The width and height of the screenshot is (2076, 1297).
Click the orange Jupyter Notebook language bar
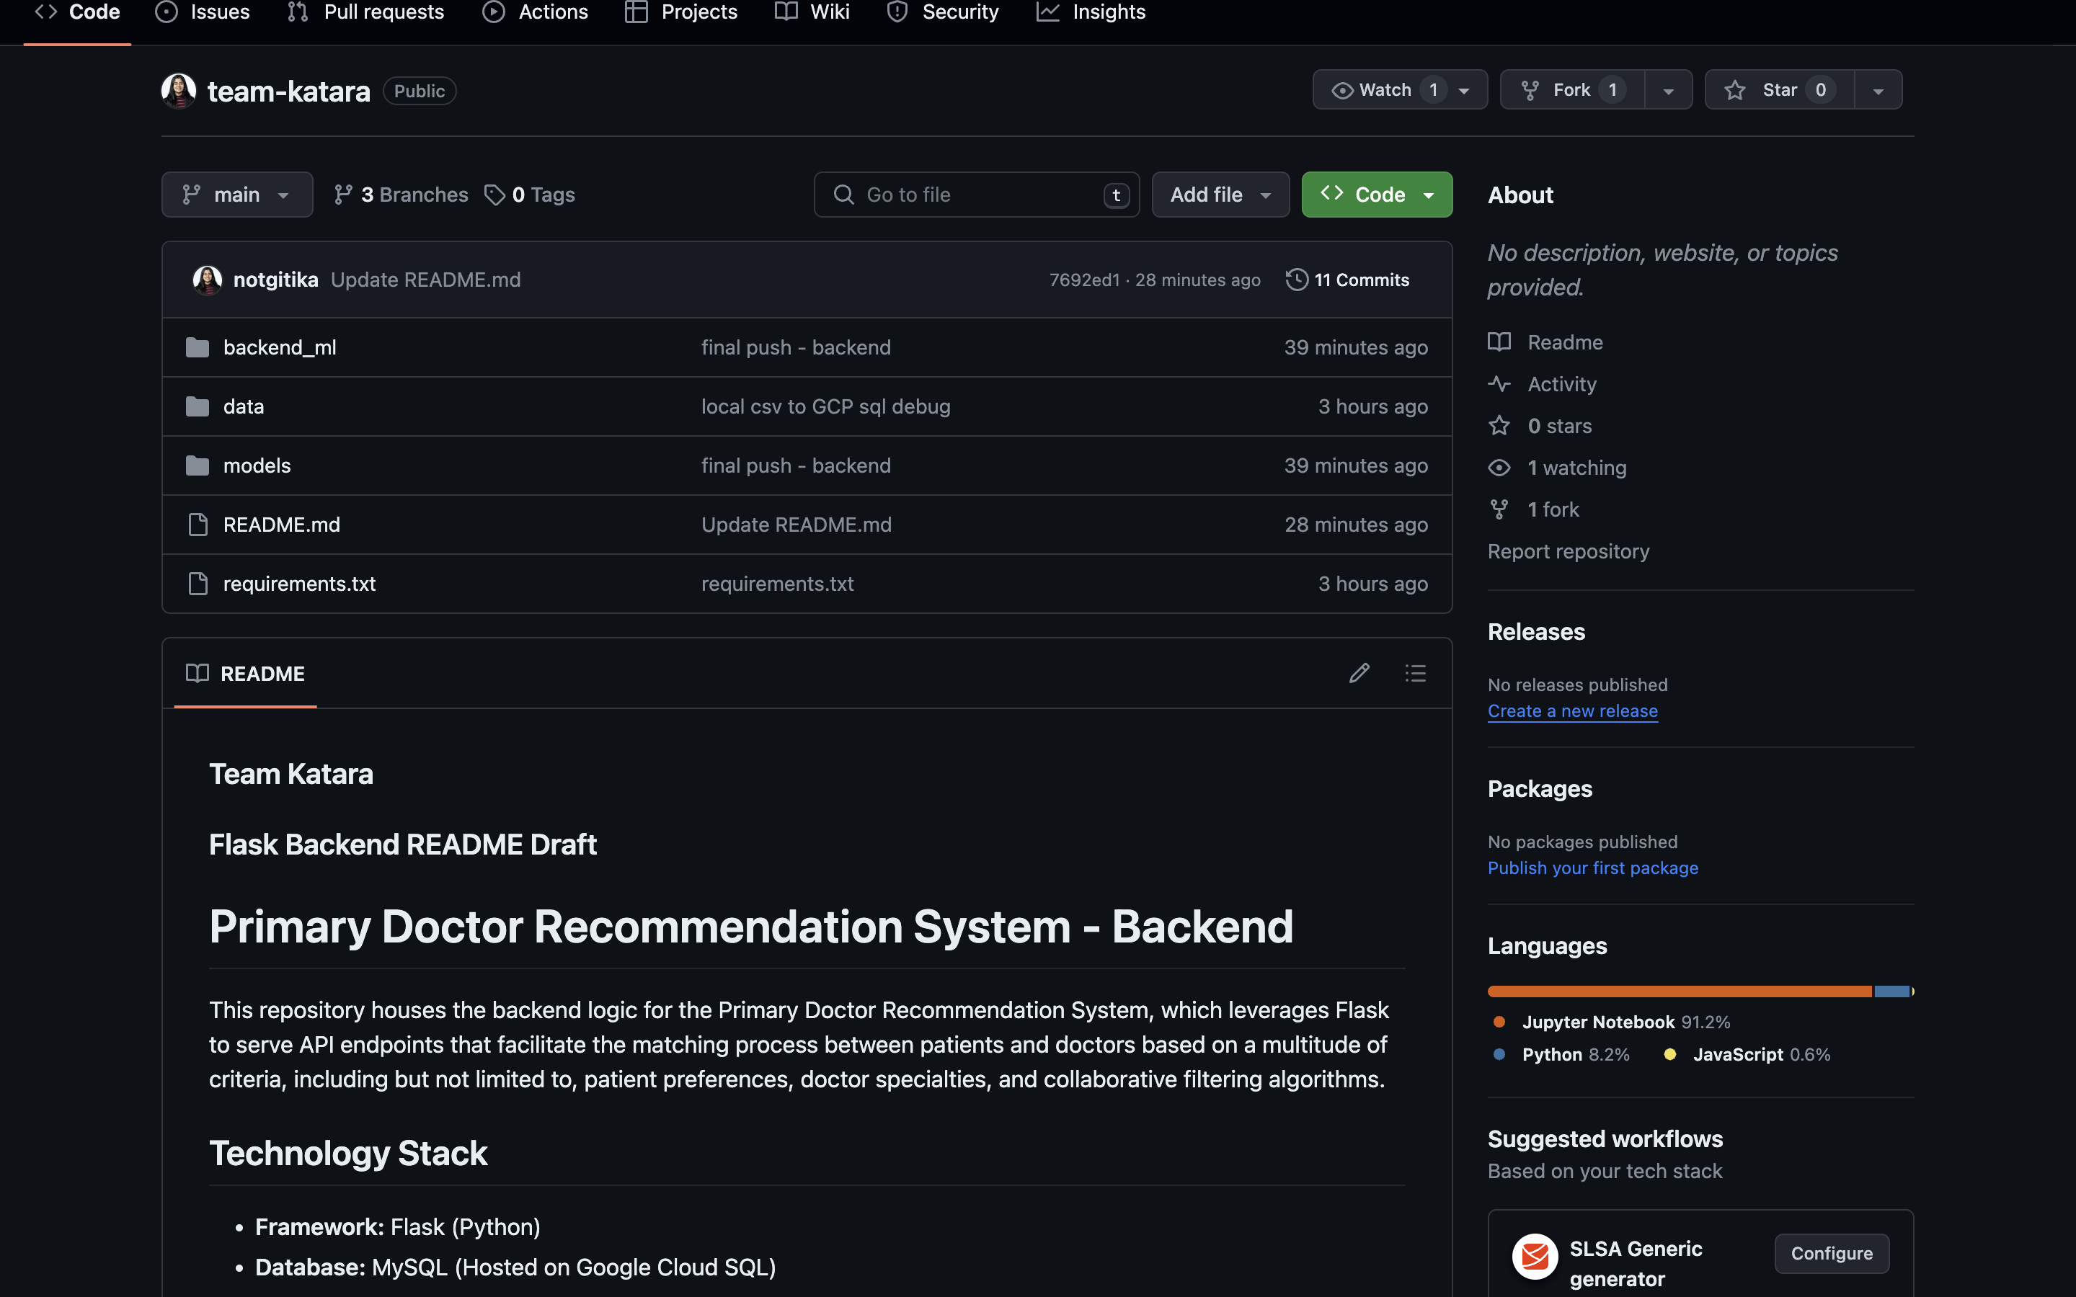(x=1678, y=991)
